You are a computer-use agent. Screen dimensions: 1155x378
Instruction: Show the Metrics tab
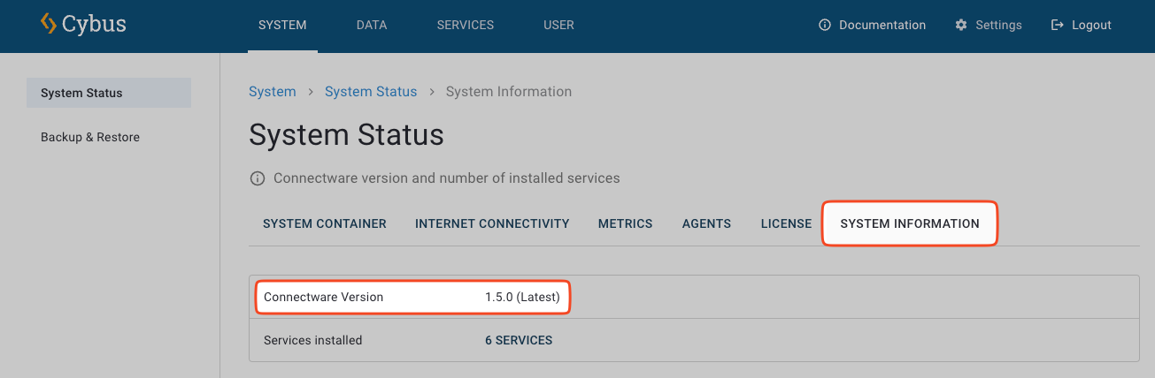[x=625, y=224]
